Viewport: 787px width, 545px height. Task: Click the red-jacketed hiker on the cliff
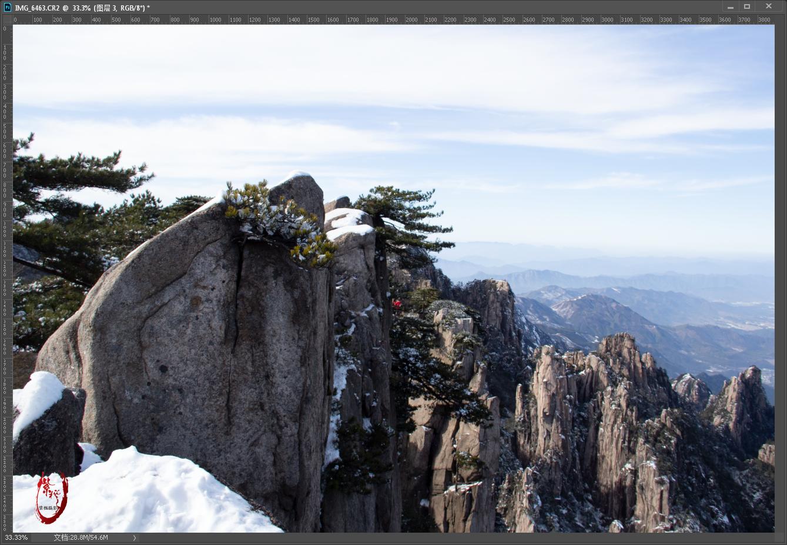tap(397, 303)
